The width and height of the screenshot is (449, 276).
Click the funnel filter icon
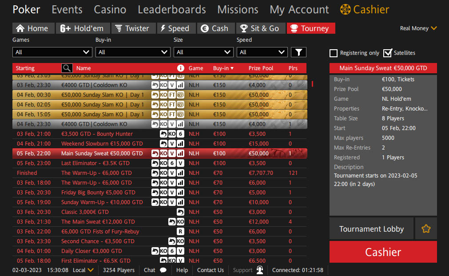point(298,52)
